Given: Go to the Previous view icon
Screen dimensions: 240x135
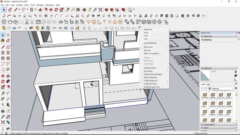Looking at the screenshot, I should tap(8, 122).
